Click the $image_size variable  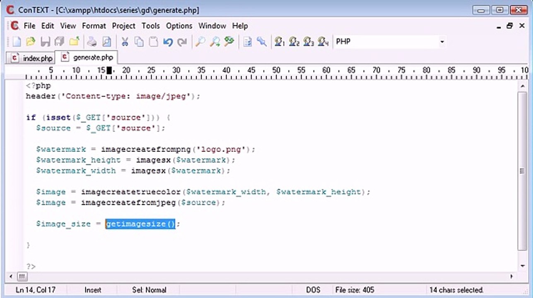point(63,224)
